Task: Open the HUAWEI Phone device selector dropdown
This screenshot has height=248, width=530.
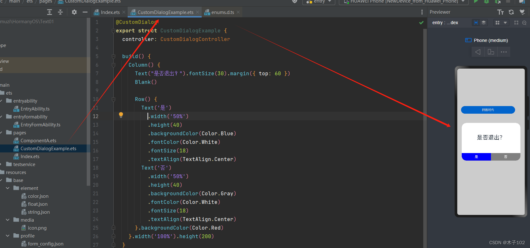Action: (x=404, y=2)
